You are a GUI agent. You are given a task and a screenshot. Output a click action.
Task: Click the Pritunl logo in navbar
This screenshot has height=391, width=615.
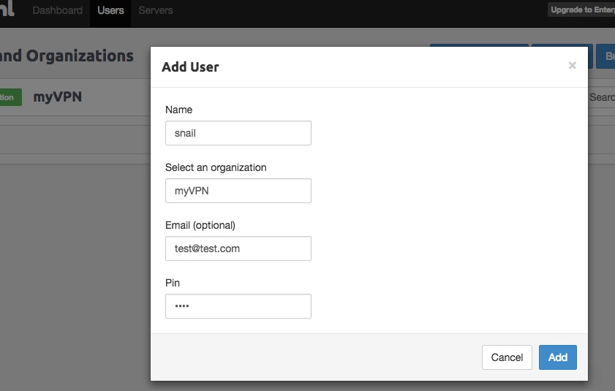coord(7,9)
